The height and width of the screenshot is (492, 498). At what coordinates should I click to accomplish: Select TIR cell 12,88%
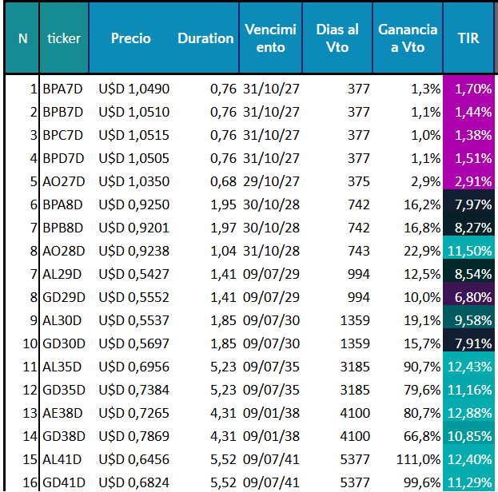coord(468,410)
